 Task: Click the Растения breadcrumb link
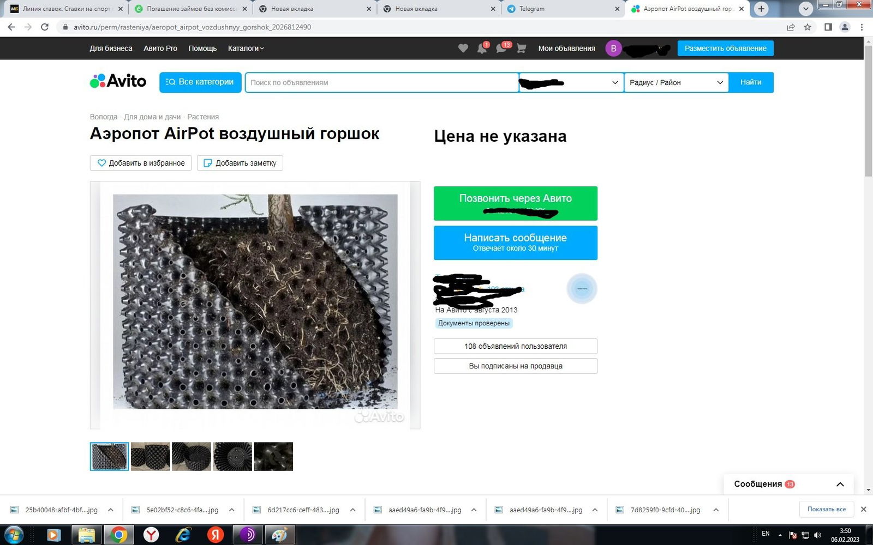[x=203, y=117]
